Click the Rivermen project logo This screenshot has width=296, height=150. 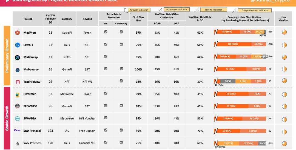click(x=17, y=95)
